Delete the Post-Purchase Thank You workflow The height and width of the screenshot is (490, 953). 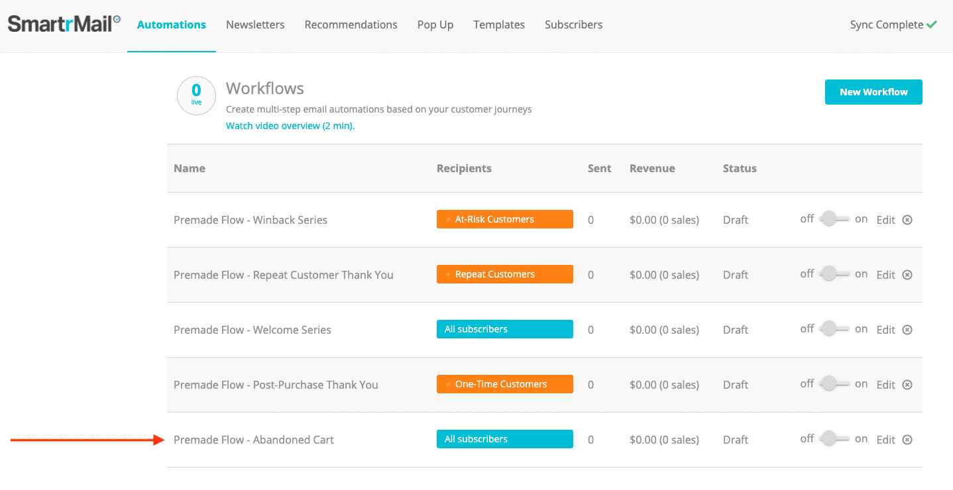pyautogui.click(x=907, y=385)
